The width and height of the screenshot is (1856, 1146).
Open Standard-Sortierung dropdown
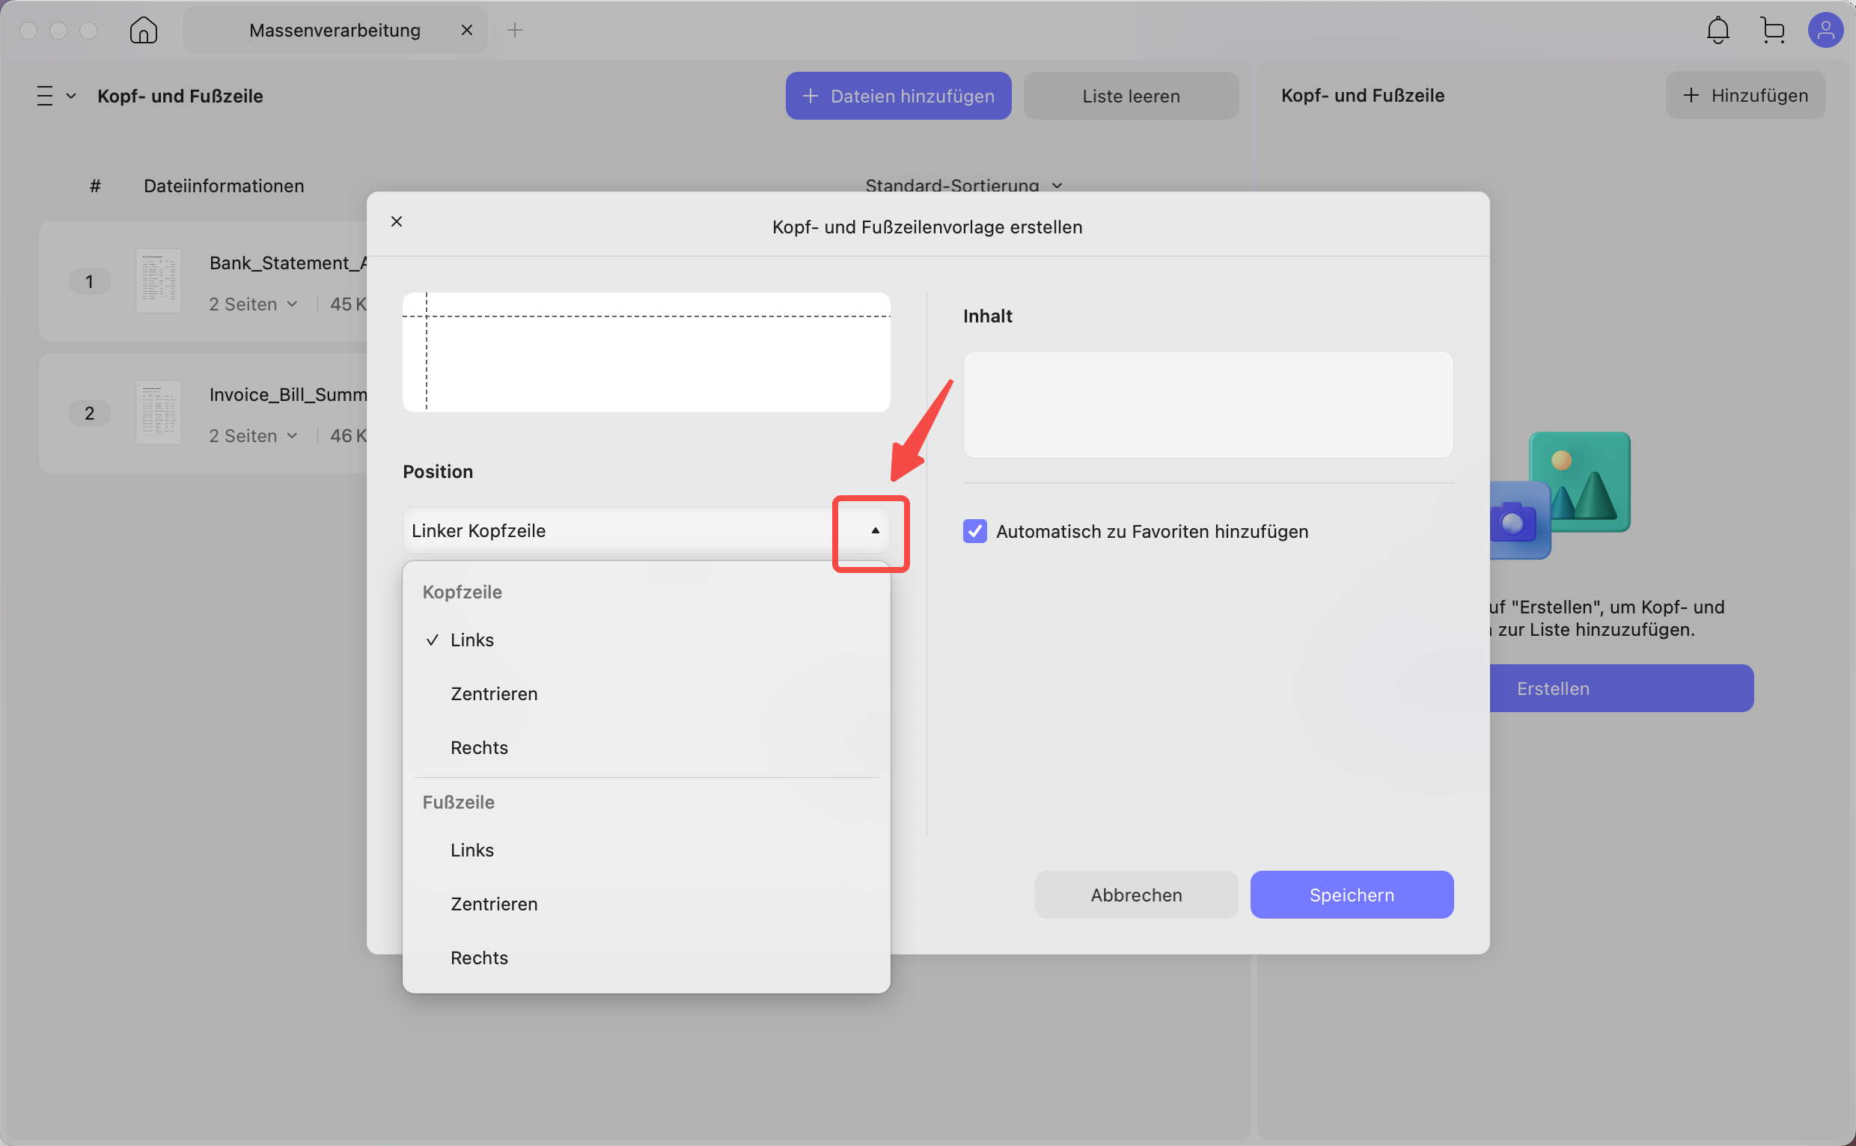[963, 186]
